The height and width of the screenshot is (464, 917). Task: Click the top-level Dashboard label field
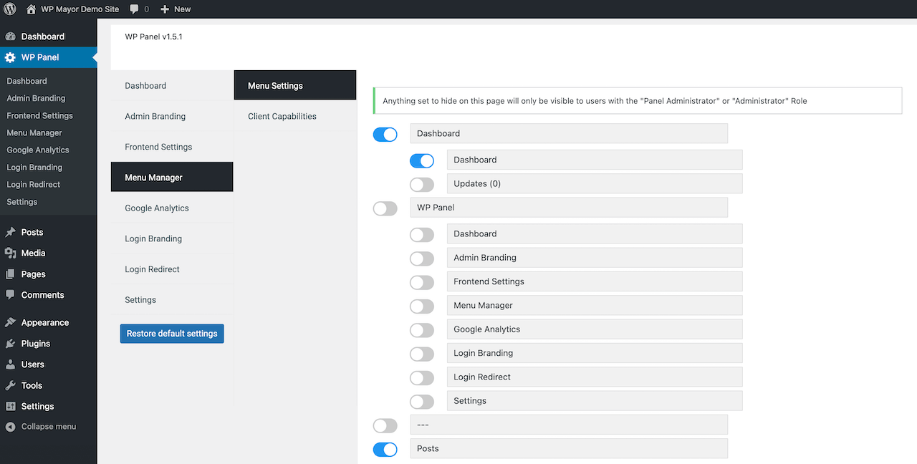click(569, 133)
